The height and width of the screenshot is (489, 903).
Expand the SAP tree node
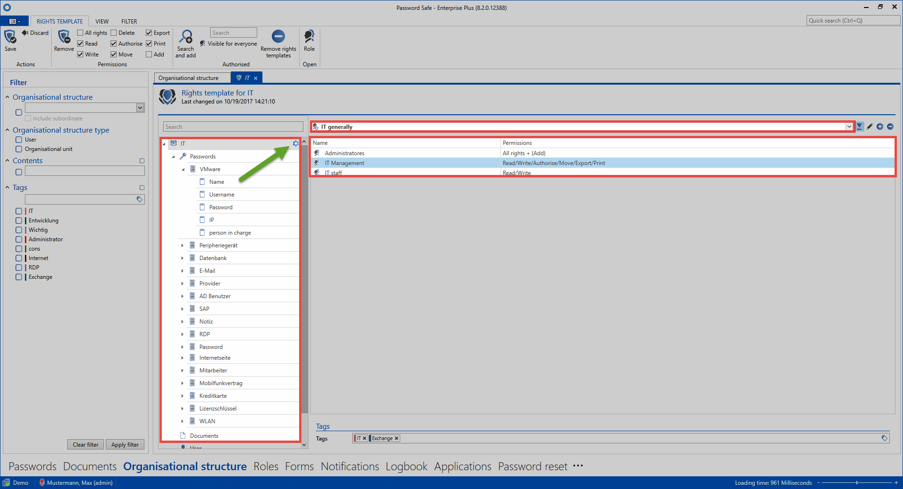tap(182, 309)
